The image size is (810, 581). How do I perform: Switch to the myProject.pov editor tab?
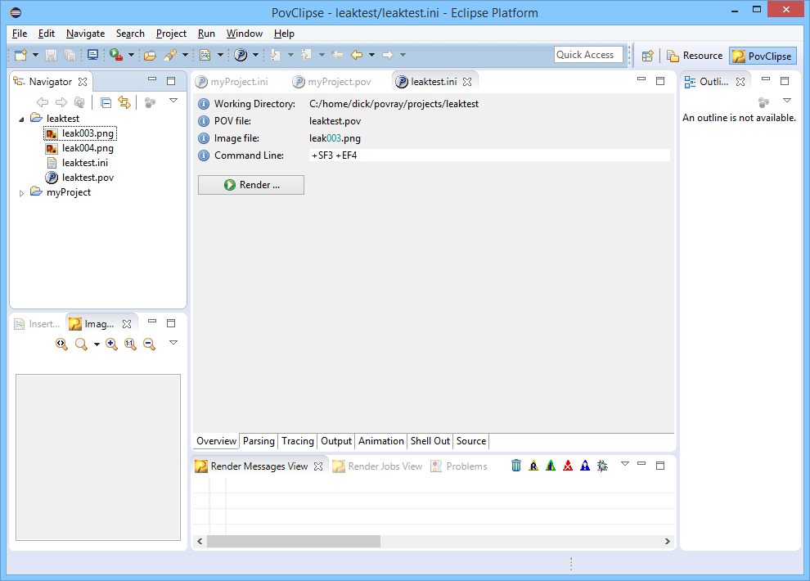(332, 82)
